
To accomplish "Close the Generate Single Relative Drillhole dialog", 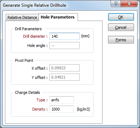I will 129,4.
